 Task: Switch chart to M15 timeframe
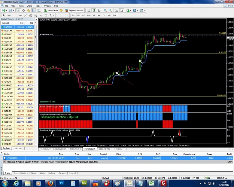83,15
